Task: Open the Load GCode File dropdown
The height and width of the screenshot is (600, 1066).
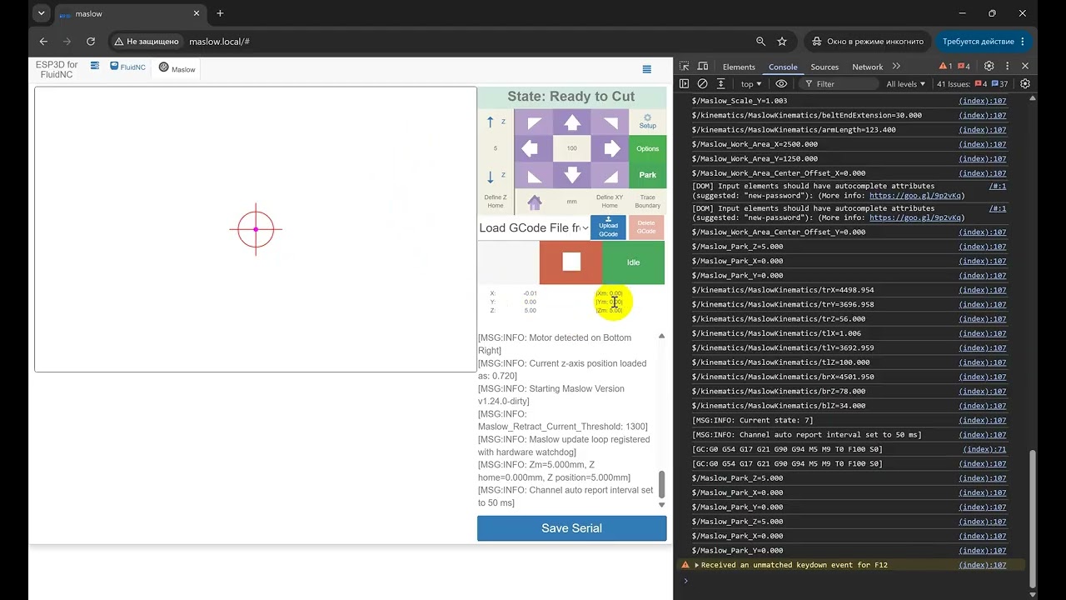Action: pos(534,227)
